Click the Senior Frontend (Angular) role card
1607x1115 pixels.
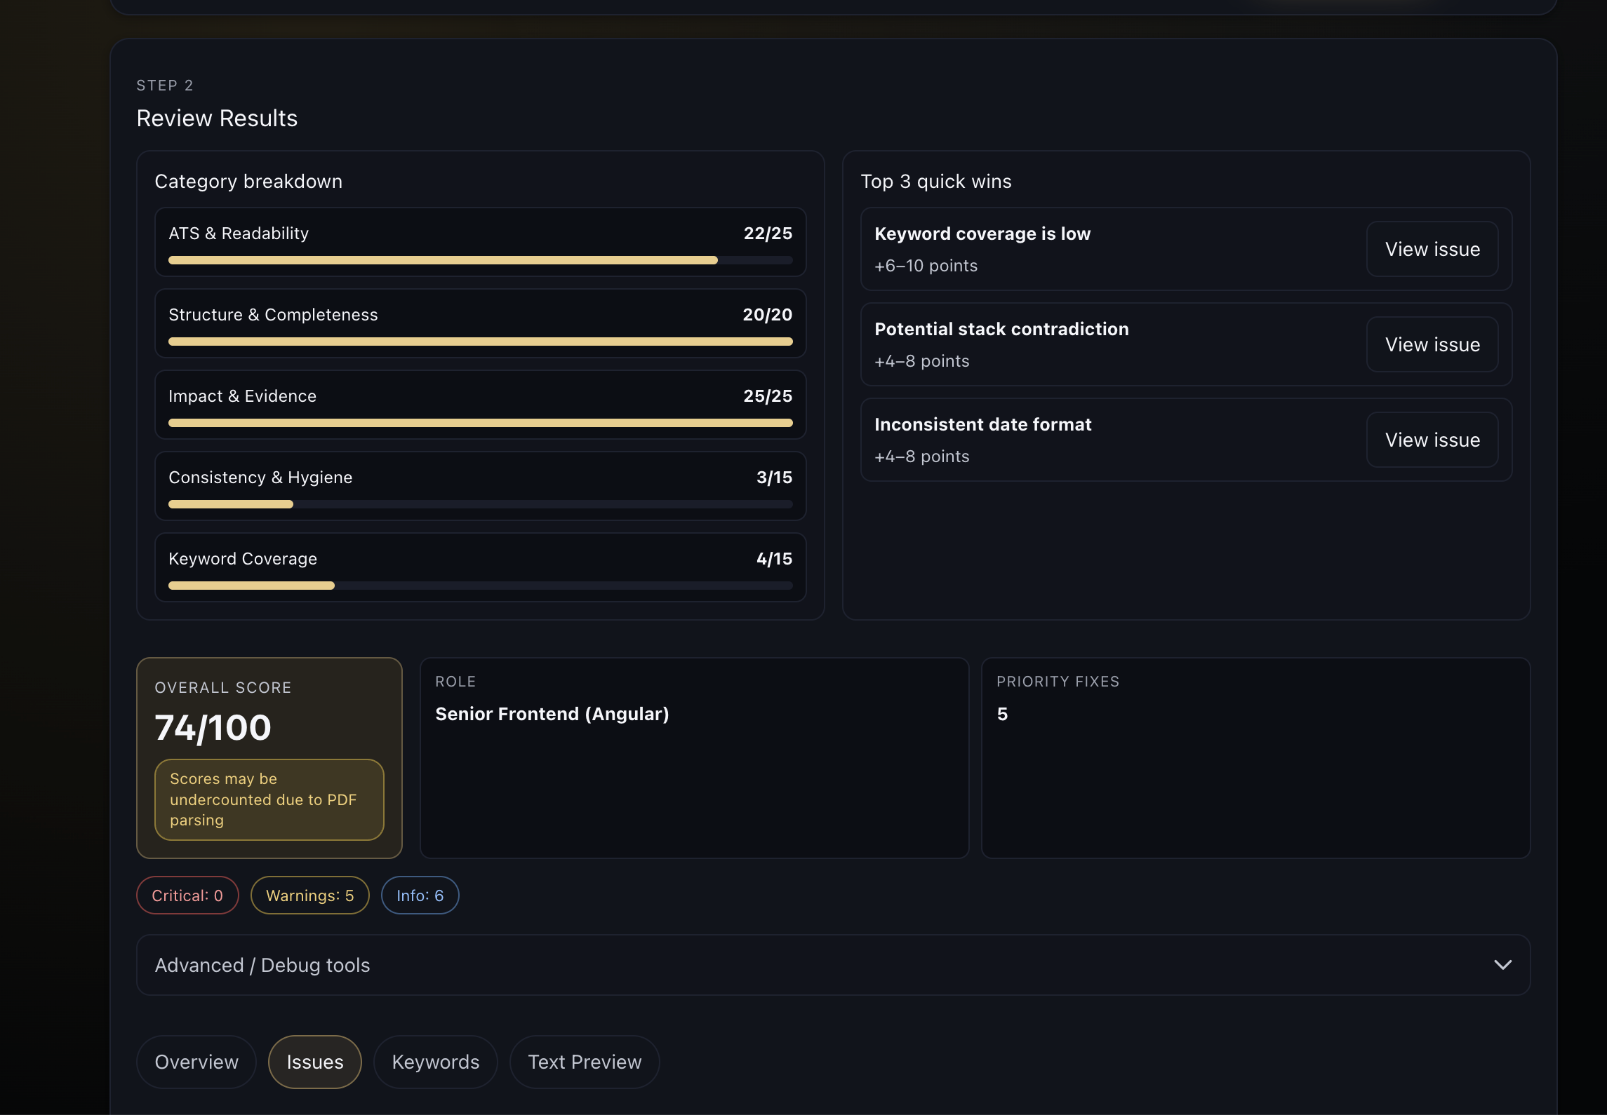(x=694, y=758)
